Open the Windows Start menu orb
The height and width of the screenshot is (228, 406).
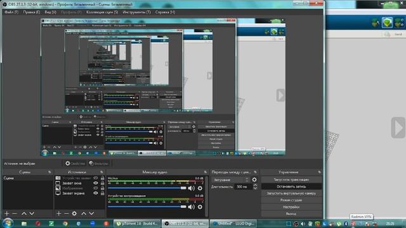(x=8, y=223)
